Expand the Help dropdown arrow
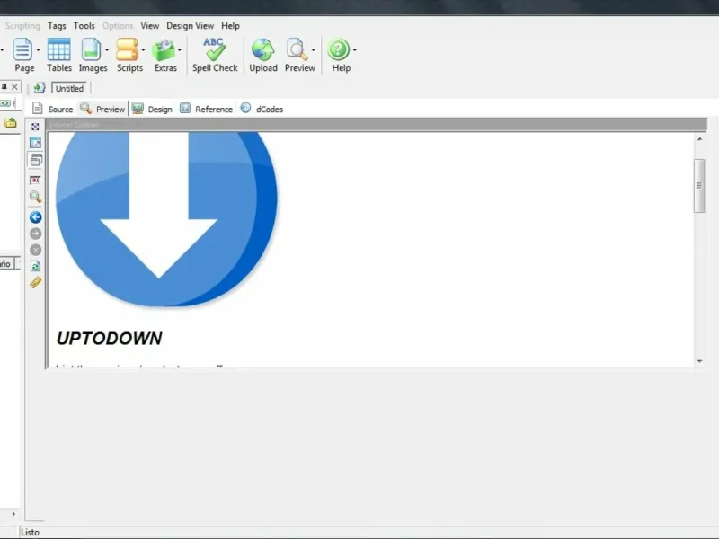 click(354, 49)
